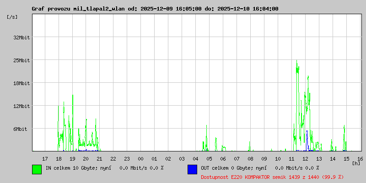Click hour label '22' on the time axis
Viewport: 366px width, 183px height.
[113, 159]
